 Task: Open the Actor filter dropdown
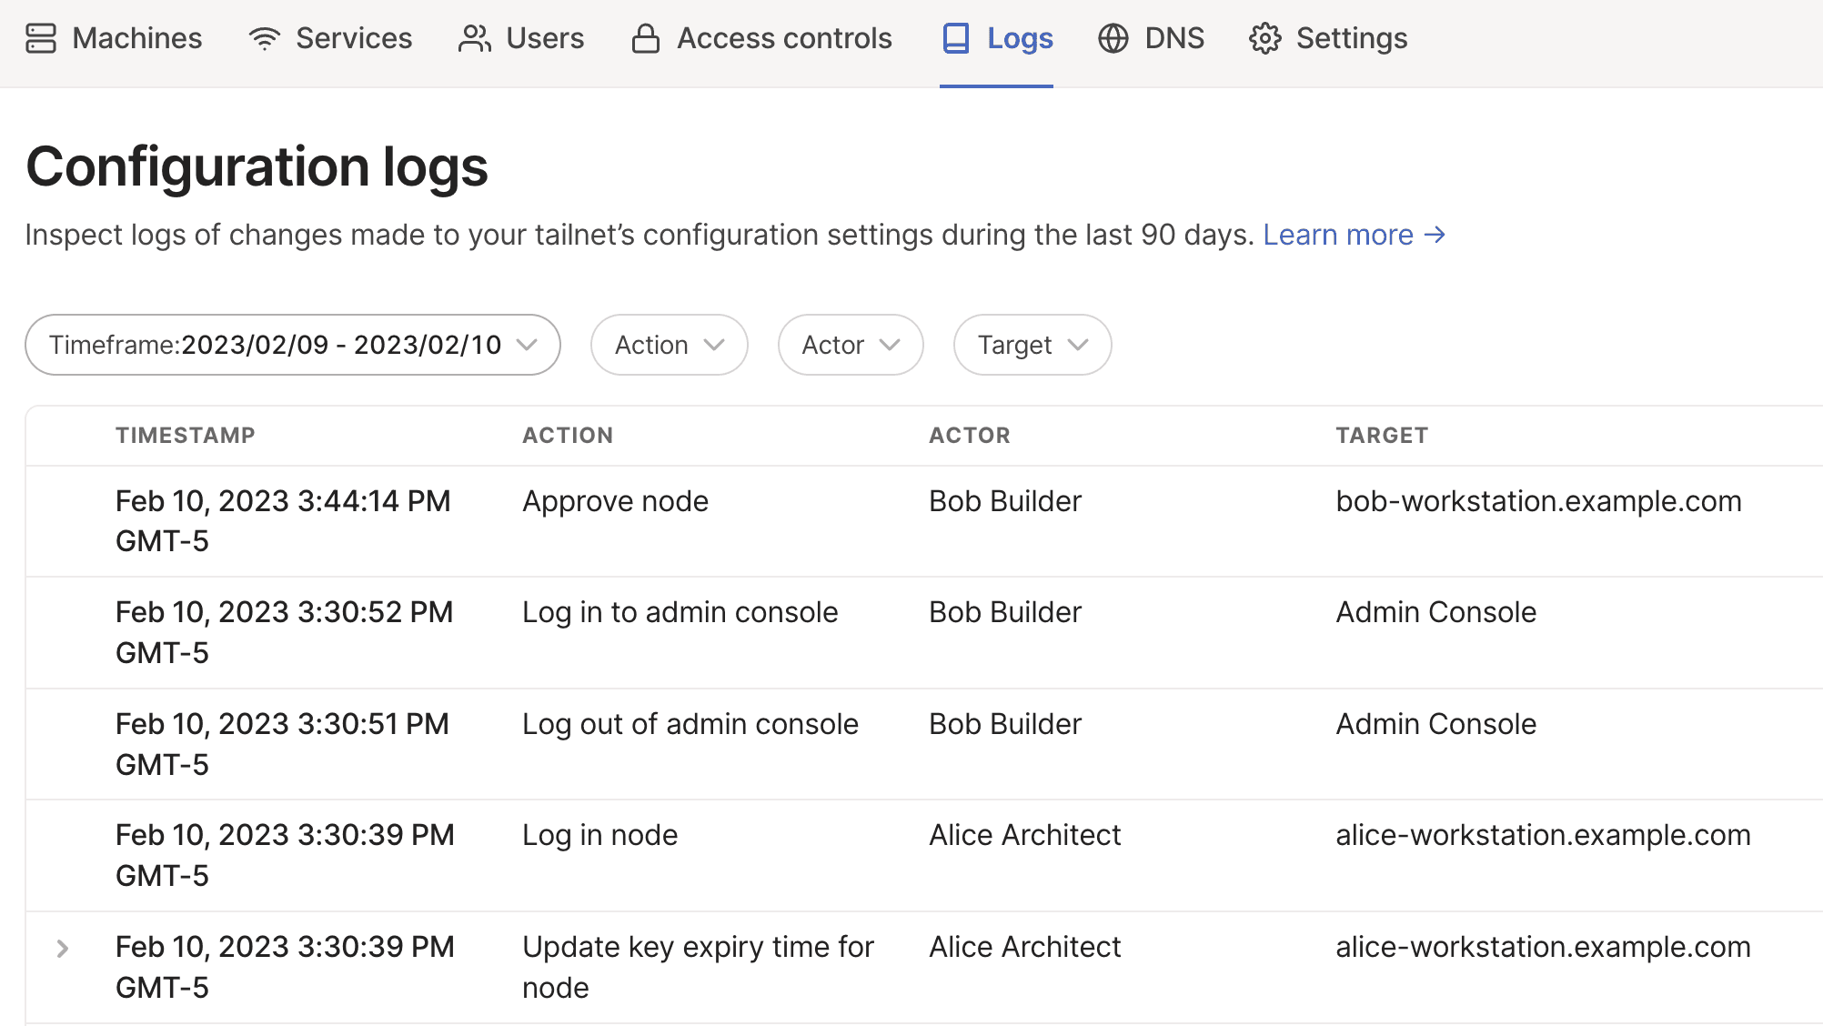click(x=850, y=345)
